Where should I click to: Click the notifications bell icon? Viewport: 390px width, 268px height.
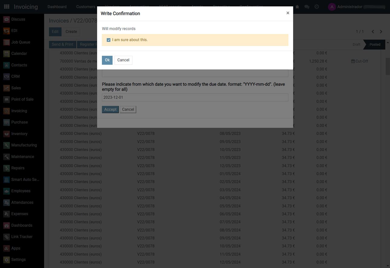tap(297, 7)
